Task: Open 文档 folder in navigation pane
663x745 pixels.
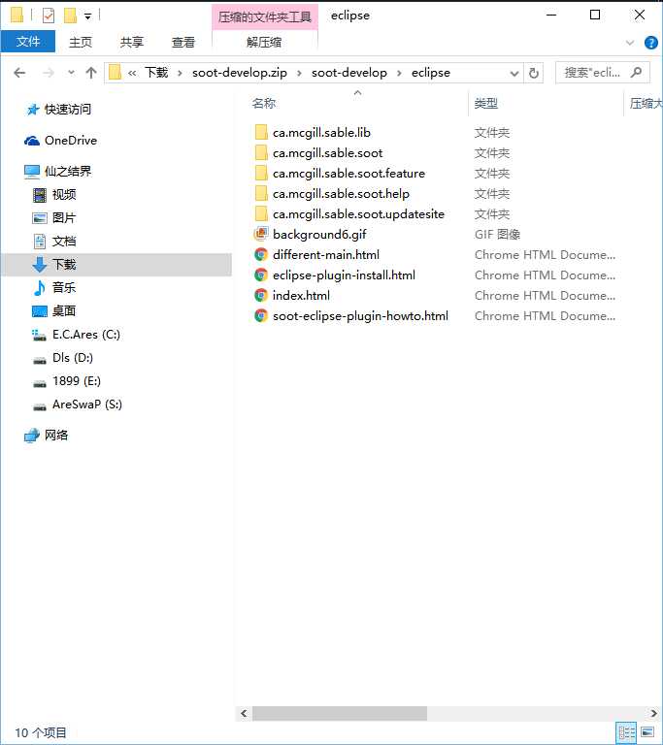Action: [x=64, y=241]
